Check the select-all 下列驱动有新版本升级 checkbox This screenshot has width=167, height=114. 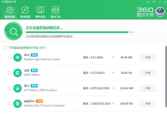[5, 48]
